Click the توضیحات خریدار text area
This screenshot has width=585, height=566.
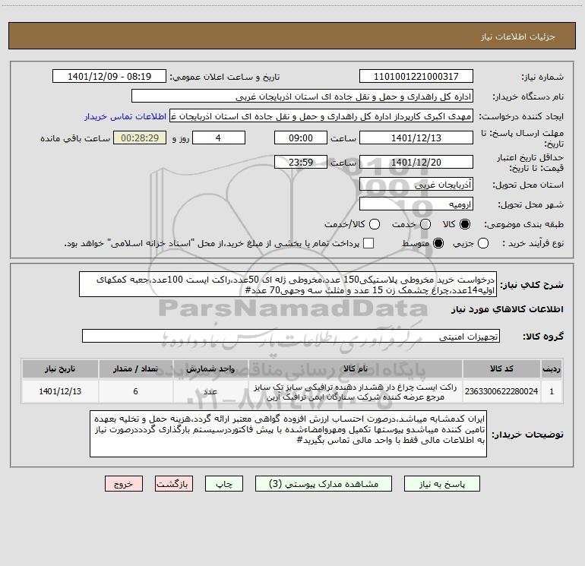click(x=289, y=434)
